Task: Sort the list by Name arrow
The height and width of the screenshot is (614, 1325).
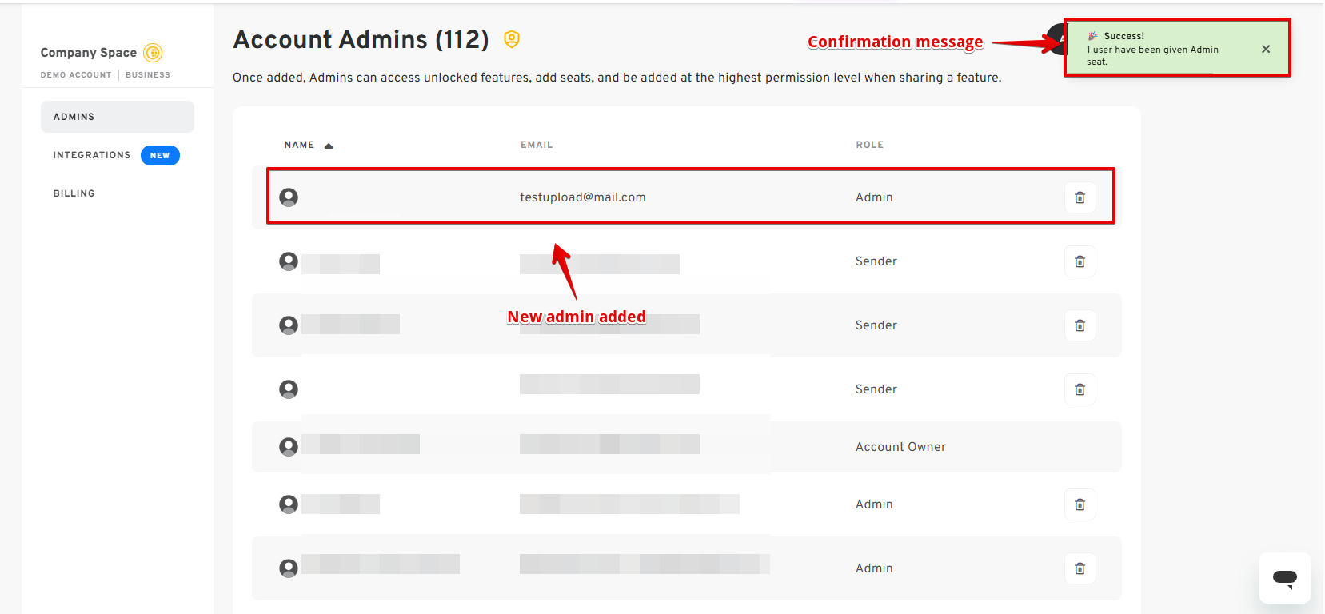Action: (x=329, y=146)
